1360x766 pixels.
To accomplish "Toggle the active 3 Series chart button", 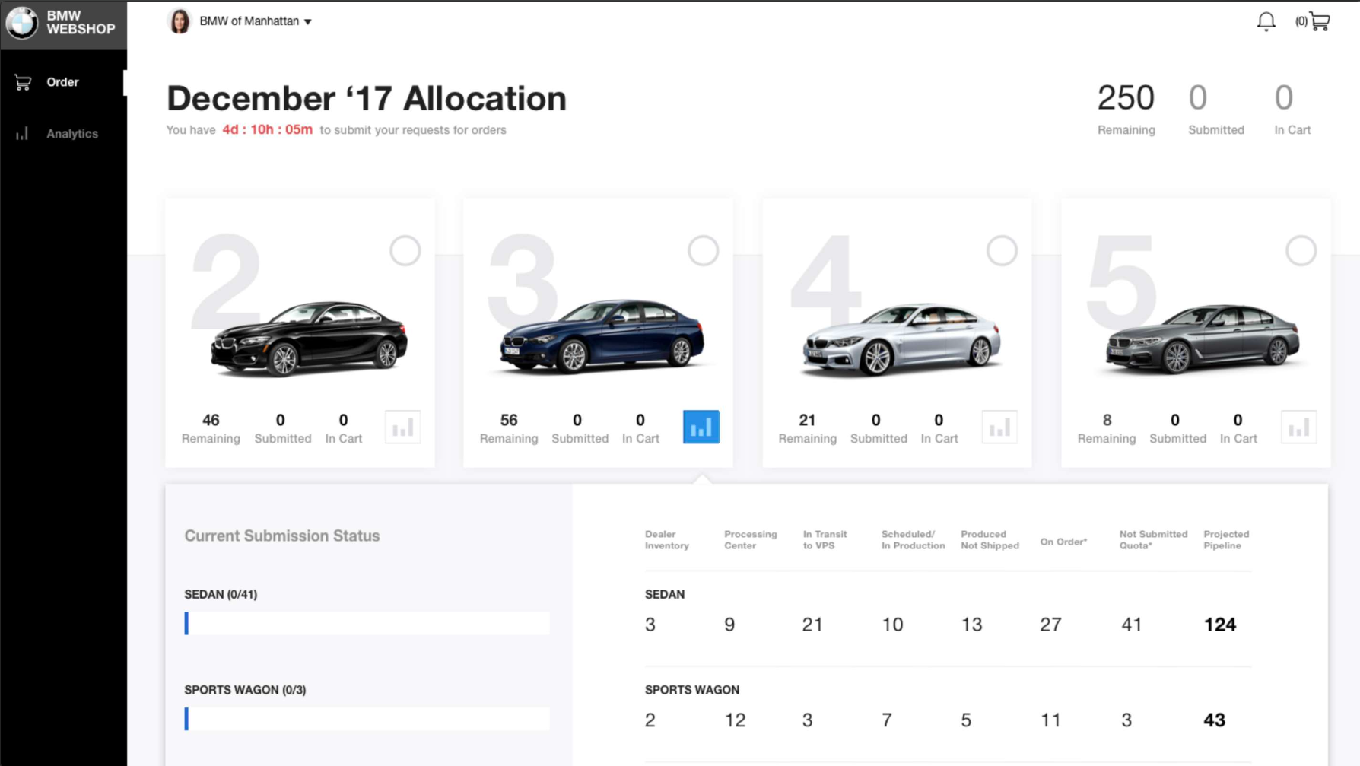I will [701, 427].
